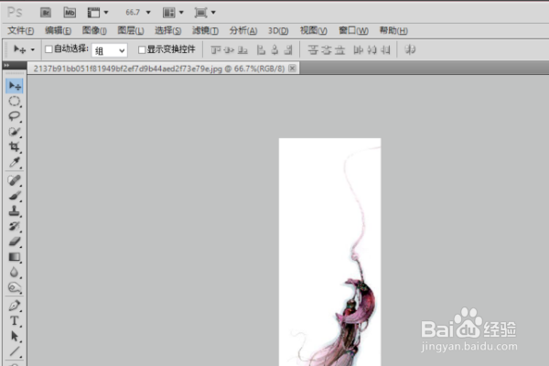Click Distribute horizontal centers icon

click(x=371, y=50)
